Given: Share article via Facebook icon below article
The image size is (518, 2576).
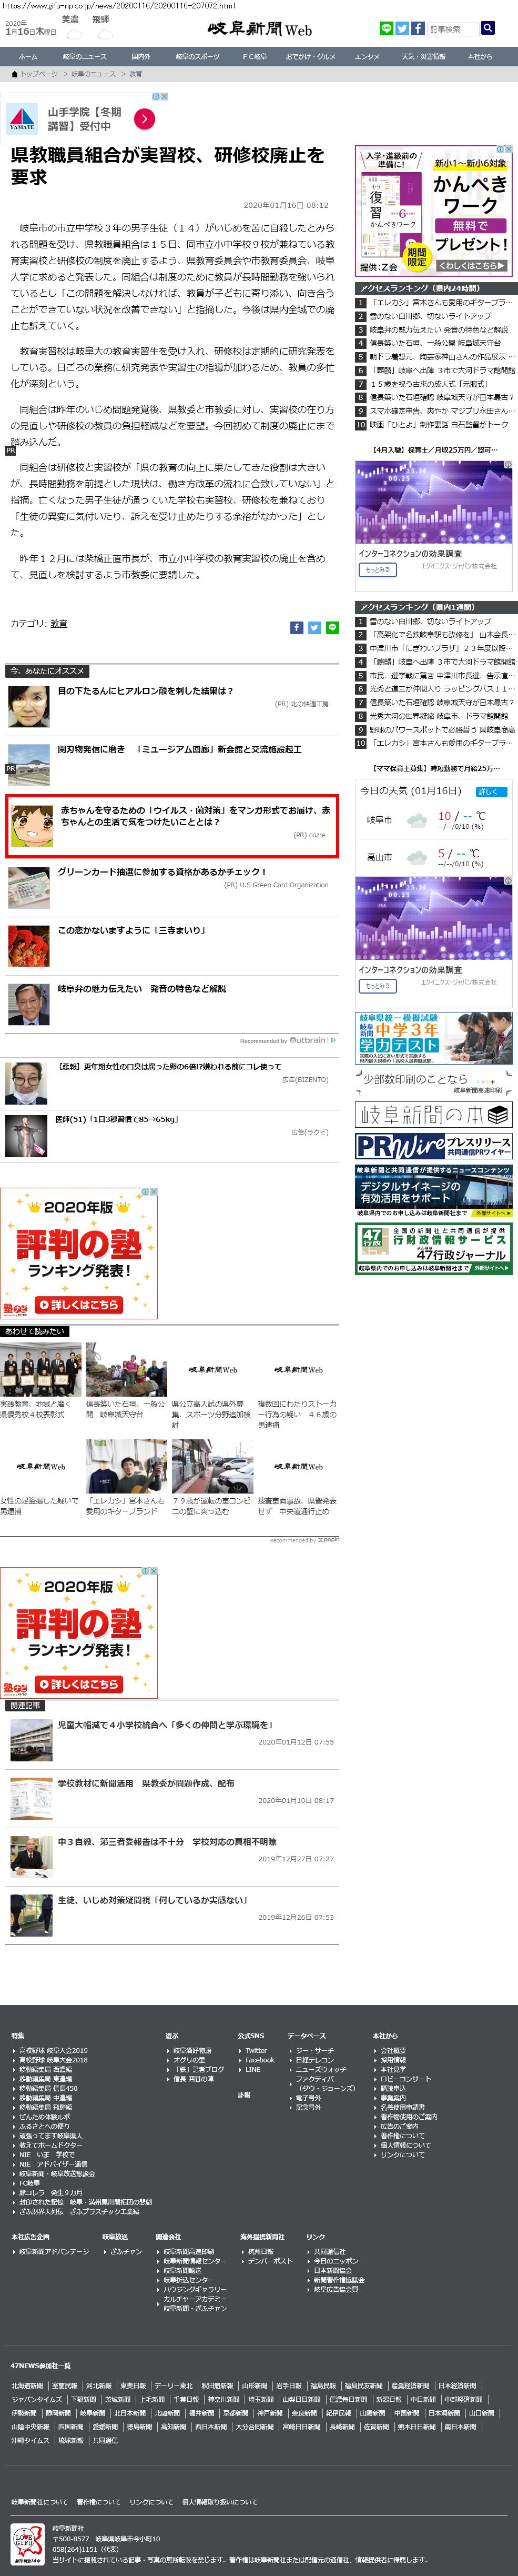Looking at the screenshot, I should [296, 627].
